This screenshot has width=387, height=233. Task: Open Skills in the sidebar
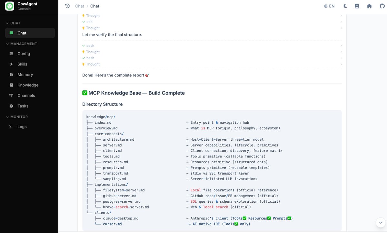pyautogui.click(x=30, y=64)
